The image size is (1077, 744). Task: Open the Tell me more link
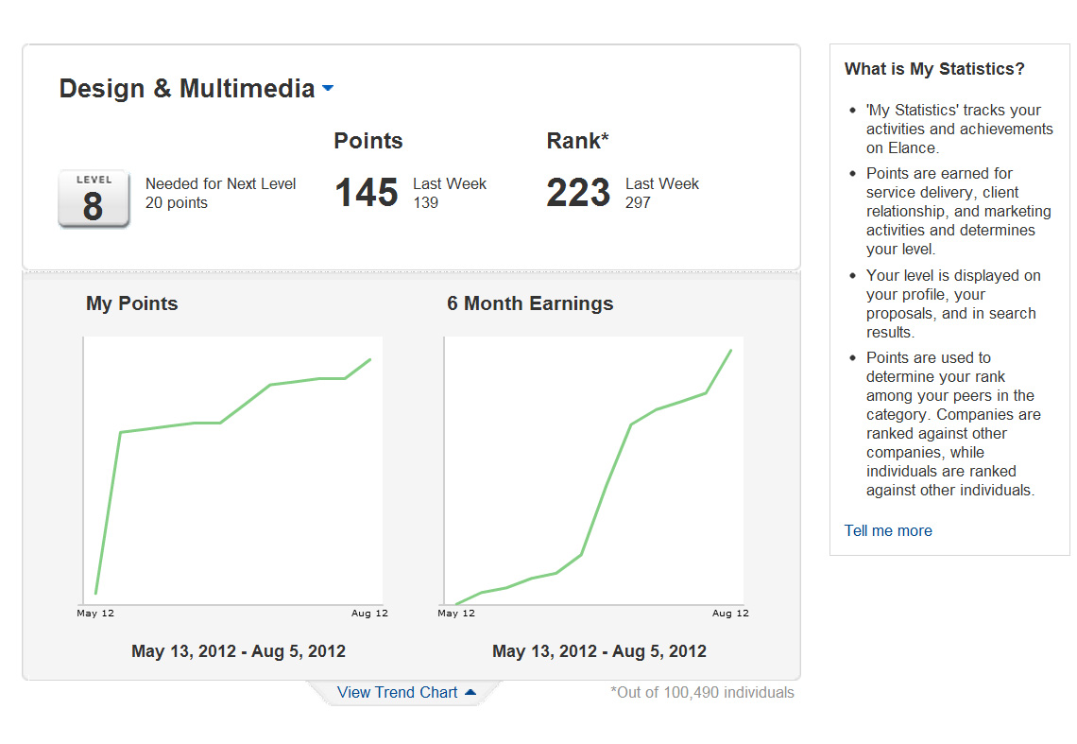tap(888, 530)
